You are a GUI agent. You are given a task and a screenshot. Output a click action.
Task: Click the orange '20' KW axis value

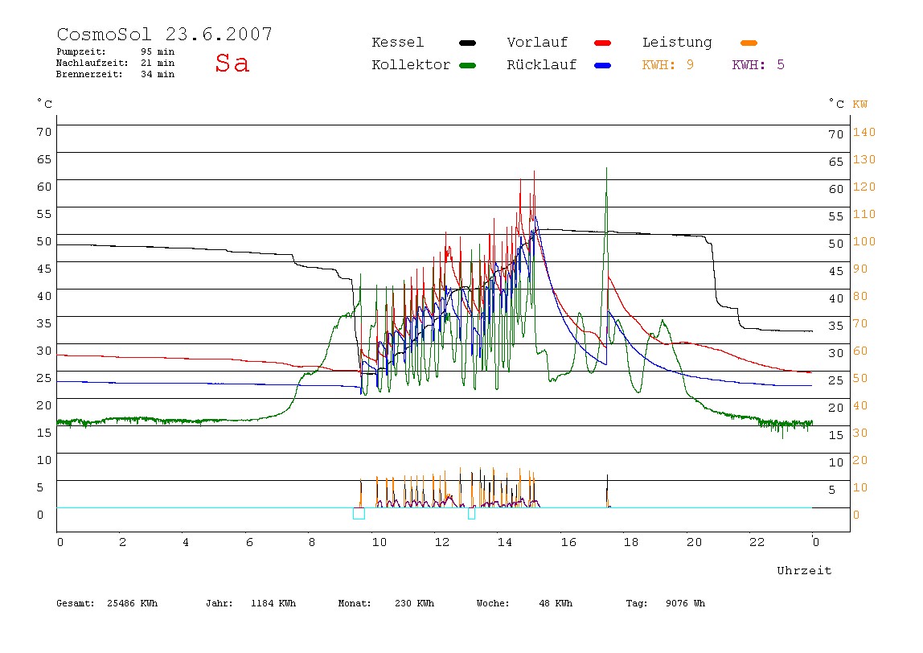[860, 461]
